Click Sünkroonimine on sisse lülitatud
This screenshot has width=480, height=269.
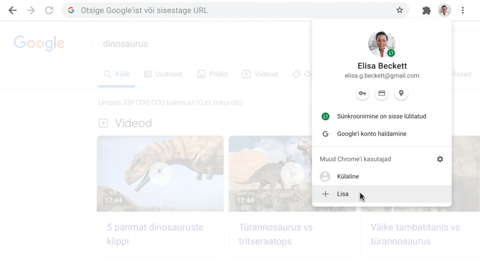click(x=381, y=117)
